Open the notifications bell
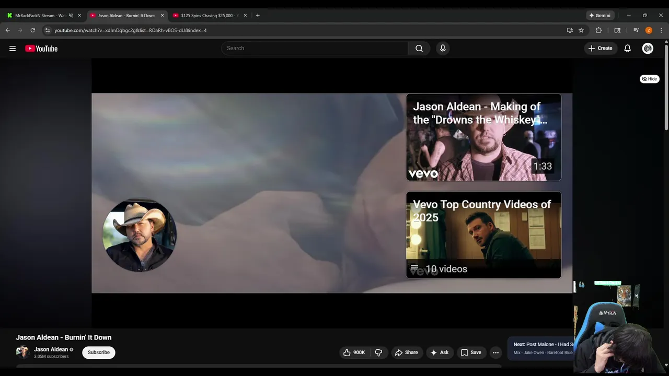 point(628,49)
